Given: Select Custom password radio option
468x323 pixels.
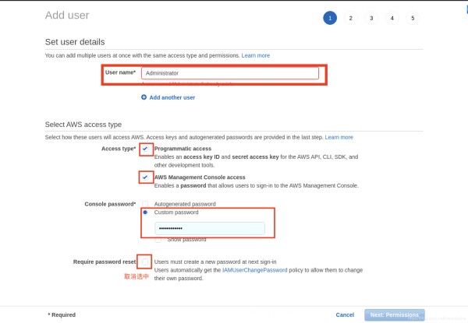Looking at the screenshot, I should [x=145, y=212].
